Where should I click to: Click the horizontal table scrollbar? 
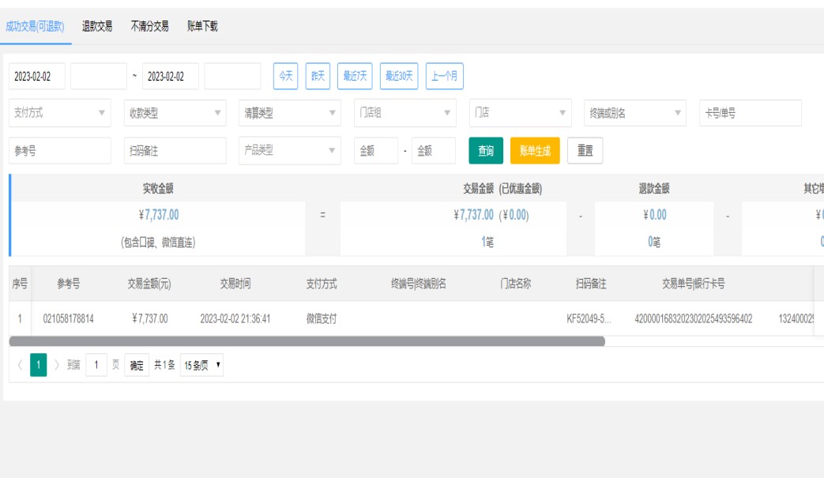click(307, 341)
